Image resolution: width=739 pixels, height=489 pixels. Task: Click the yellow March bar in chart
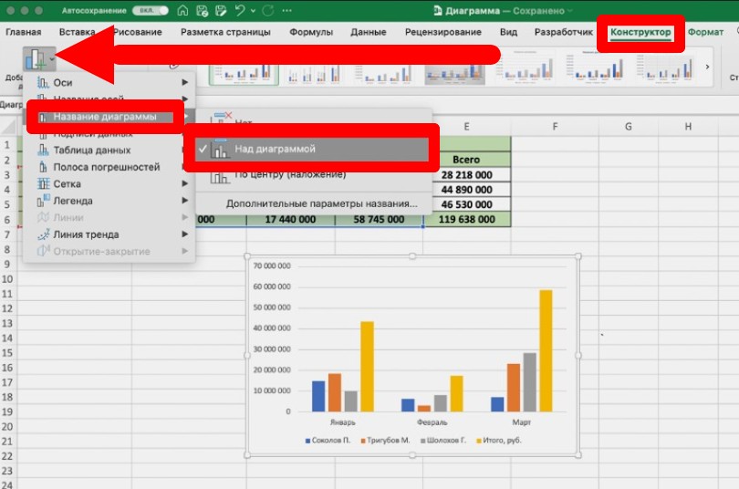(546, 350)
